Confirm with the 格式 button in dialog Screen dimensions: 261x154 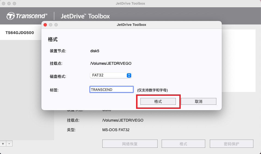[x=158, y=101]
